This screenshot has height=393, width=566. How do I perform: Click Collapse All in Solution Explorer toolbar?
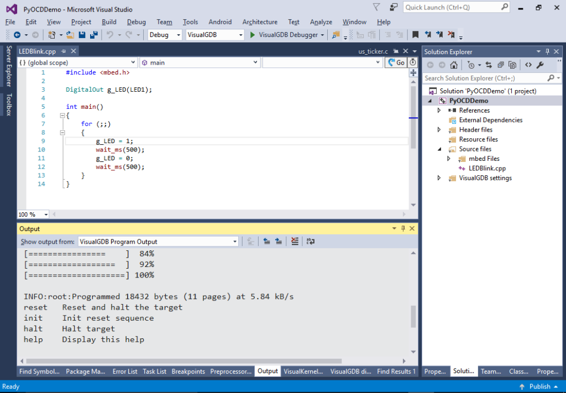point(501,65)
